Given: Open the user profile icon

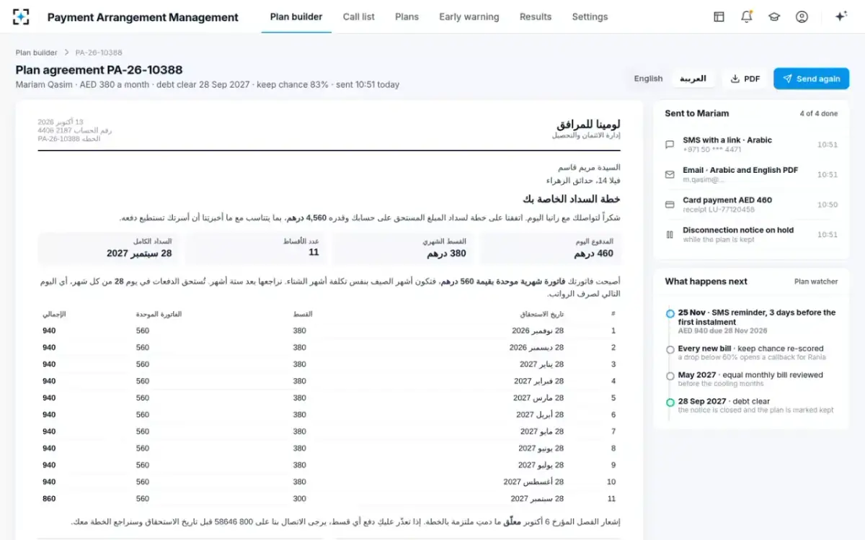Looking at the screenshot, I should [x=802, y=17].
